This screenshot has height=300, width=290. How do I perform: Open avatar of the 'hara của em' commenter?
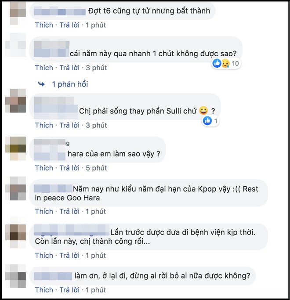pyautogui.click(x=15, y=148)
